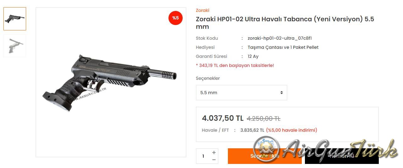The height and width of the screenshot is (168, 403).
Task: Buy now with the black Hemen Al button
Action: pos(342,156)
